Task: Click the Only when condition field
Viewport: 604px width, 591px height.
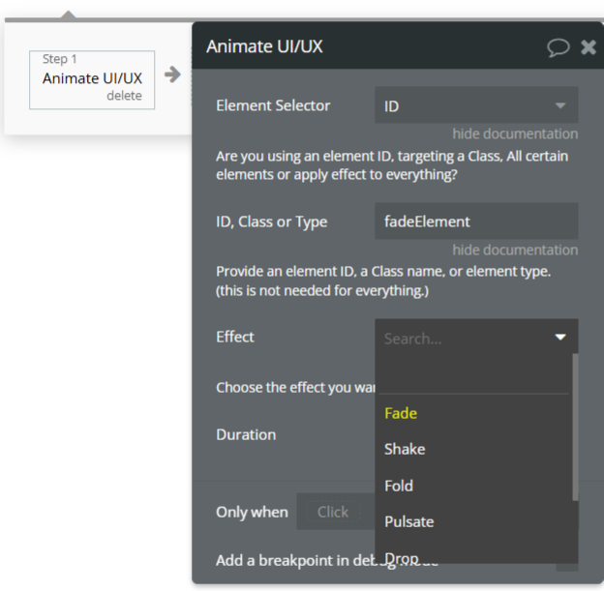Action: pyautogui.click(x=332, y=512)
